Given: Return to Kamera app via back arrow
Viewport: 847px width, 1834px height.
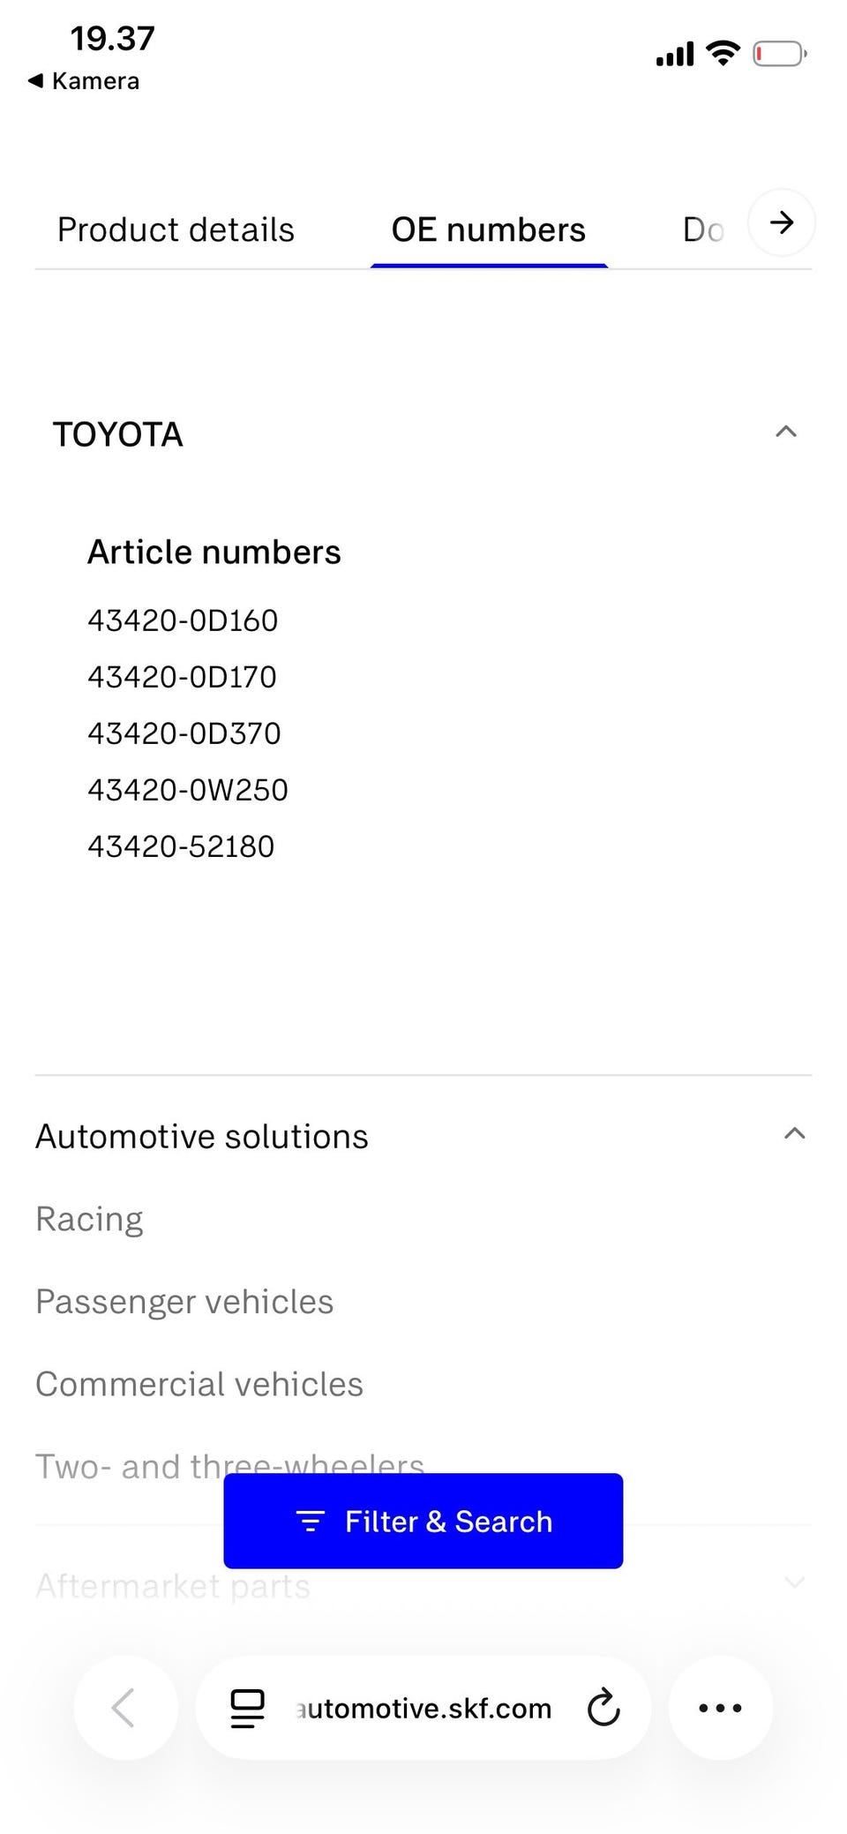Looking at the screenshot, I should point(35,81).
